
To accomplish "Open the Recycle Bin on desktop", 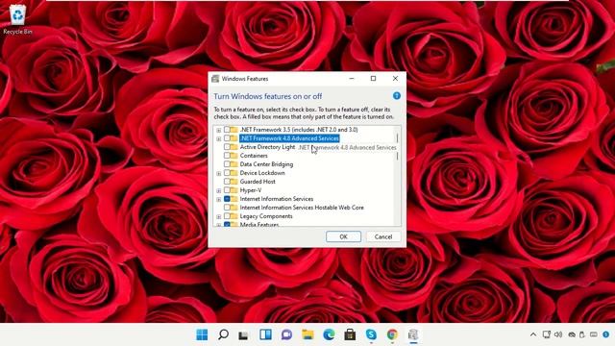I will [x=17, y=19].
